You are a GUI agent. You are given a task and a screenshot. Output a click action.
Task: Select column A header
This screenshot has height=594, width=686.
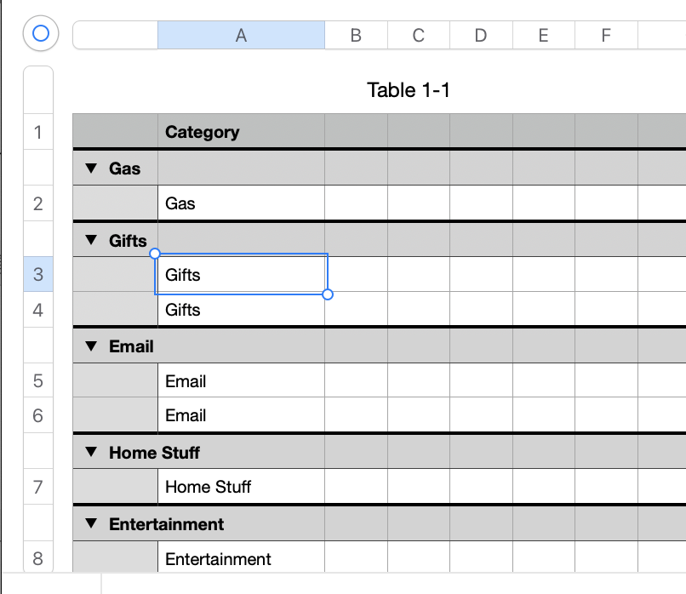241,35
